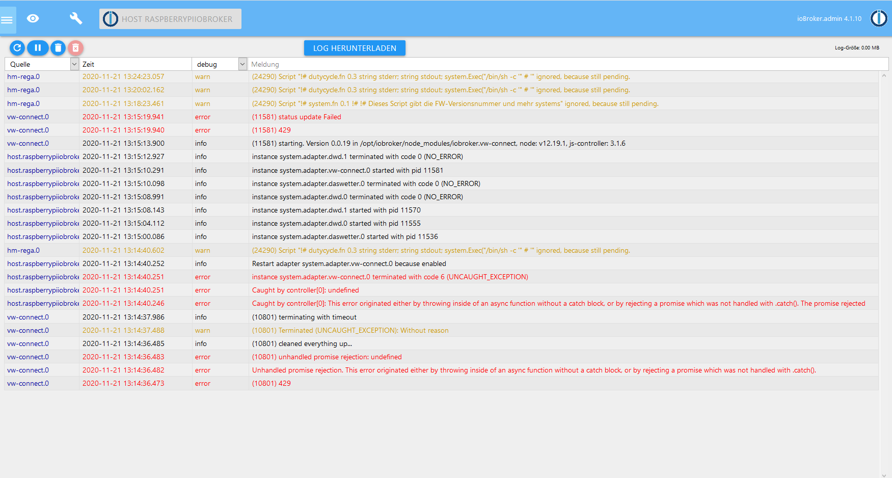Click '(10801) cleaned everything up...' message
Image resolution: width=892 pixels, height=478 pixels.
(x=302, y=343)
